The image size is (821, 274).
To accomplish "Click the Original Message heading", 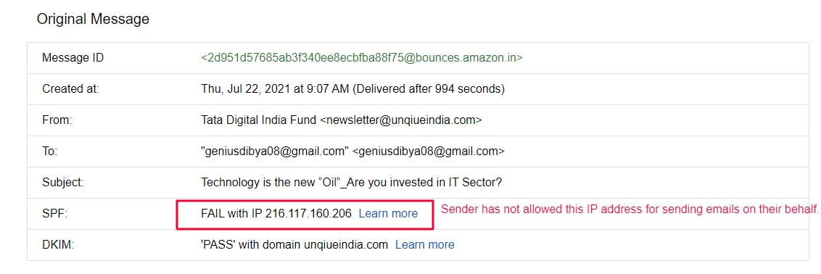I will coord(94,20).
